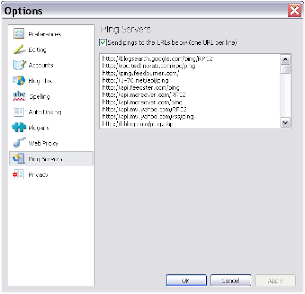Viewport: 305px width, 294px height.
Task: Open the Plug-ins puzzle piece icon
Action: click(x=19, y=127)
